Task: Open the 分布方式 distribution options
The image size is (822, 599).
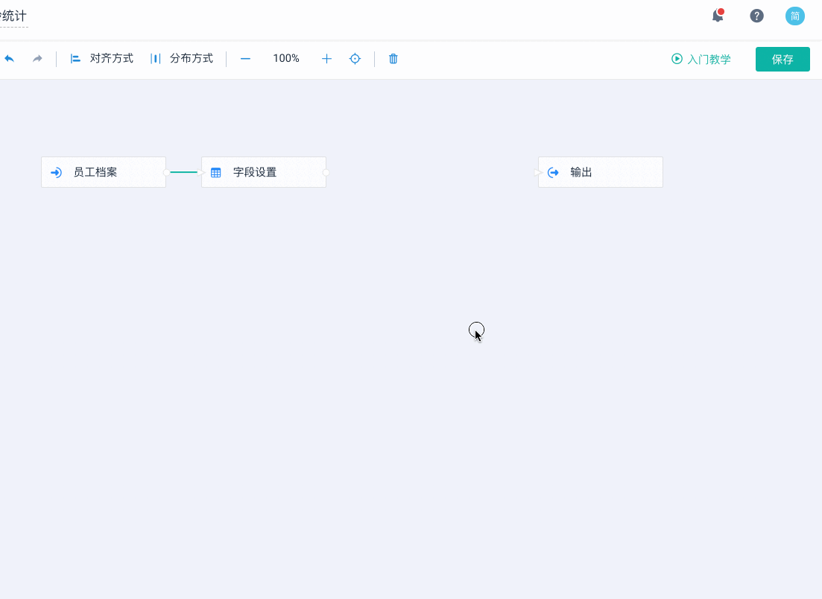Action: [182, 59]
